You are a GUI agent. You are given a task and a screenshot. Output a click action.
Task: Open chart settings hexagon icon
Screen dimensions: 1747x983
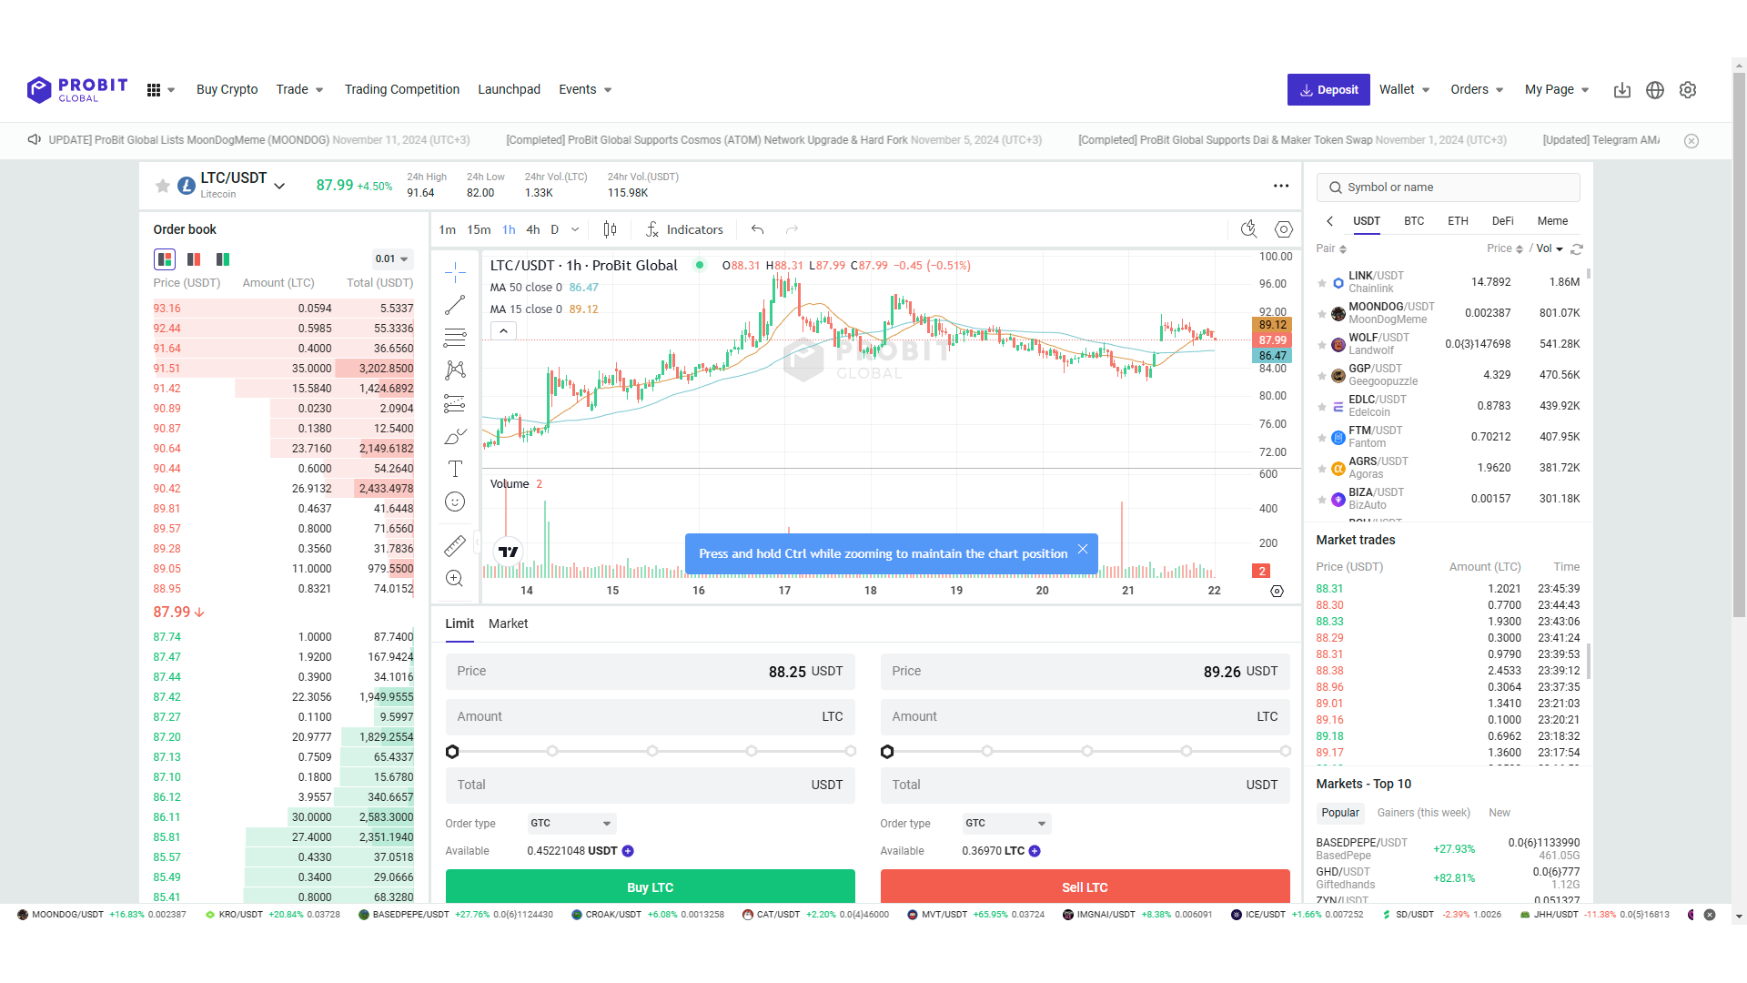click(1284, 229)
